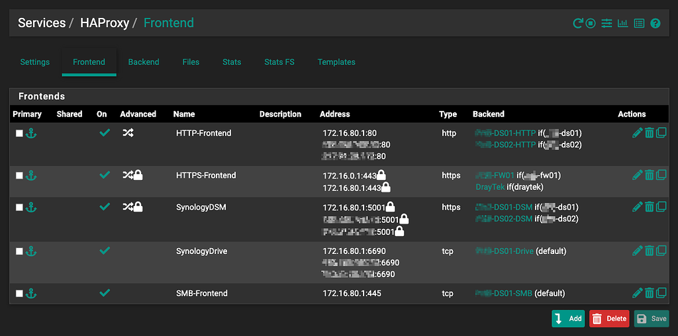The width and height of the screenshot is (678, 336).
Task: Click the lock icon in HTTPS-Frontend Advanced column
Action: 138,175
